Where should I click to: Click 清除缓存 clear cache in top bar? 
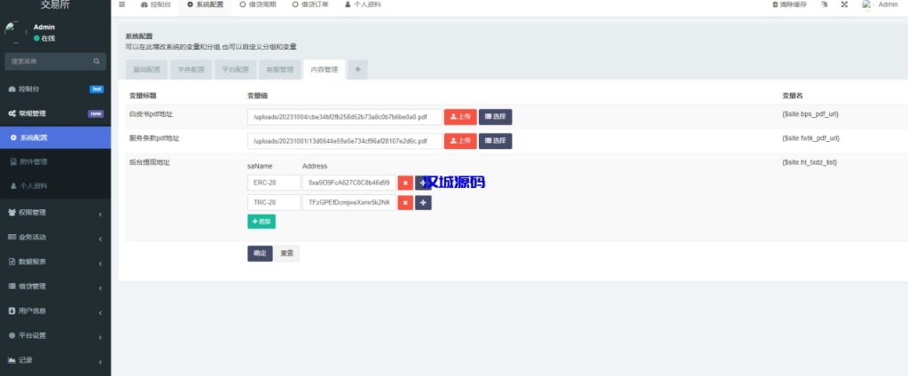click(x=788, y=5)
